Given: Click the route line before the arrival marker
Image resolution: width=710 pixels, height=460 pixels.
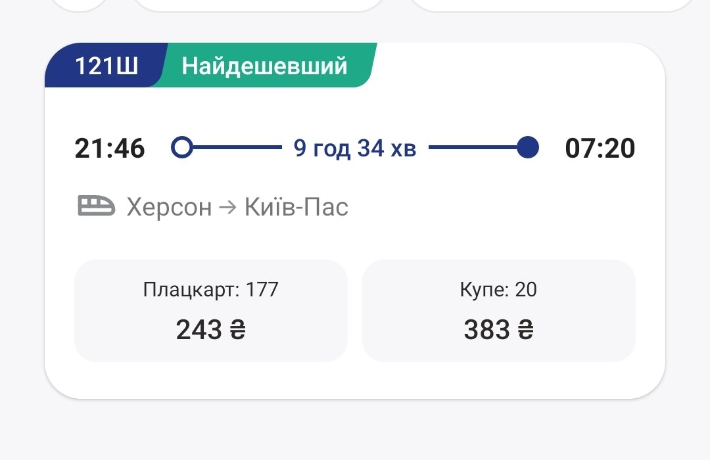Looking at the screenshot, I should (472, 148).
